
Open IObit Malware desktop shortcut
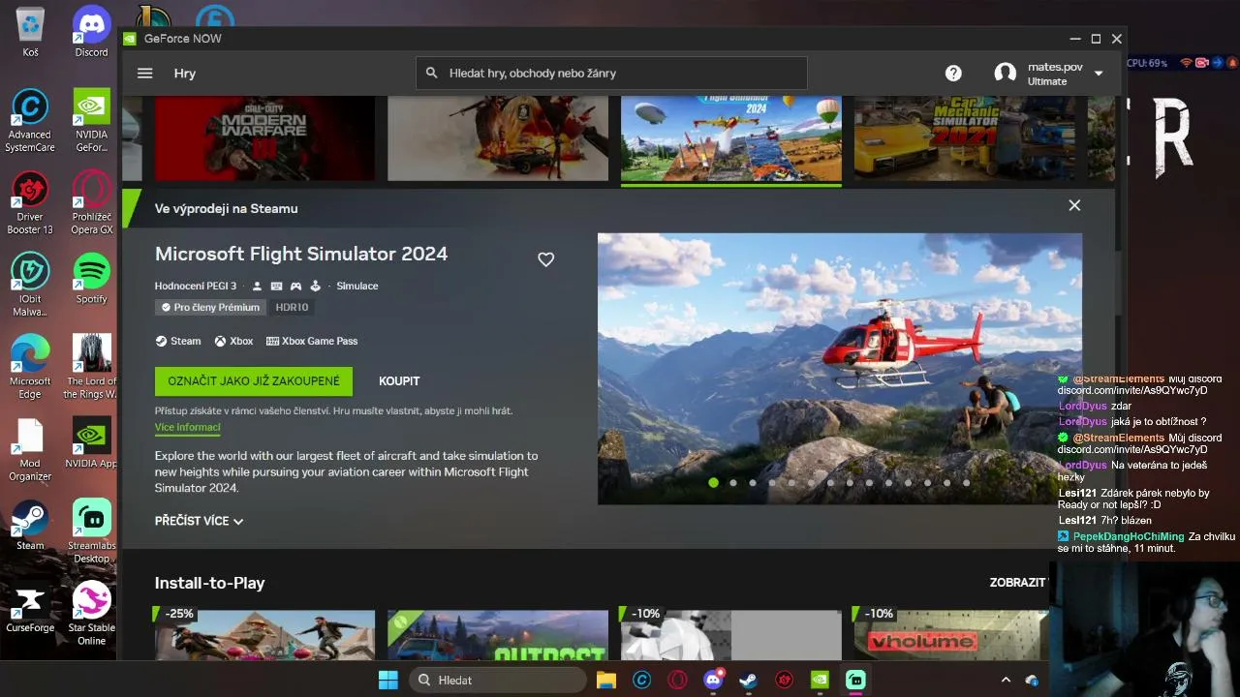coord(30,285)
